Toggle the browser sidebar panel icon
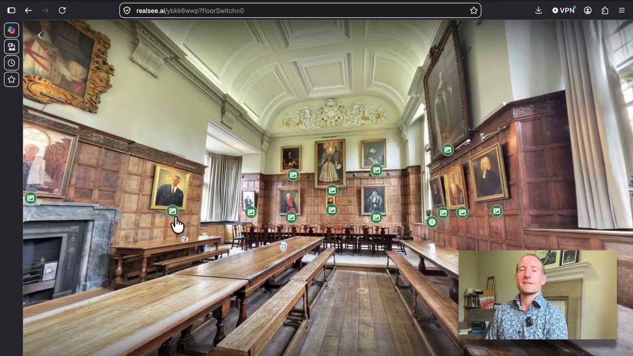This screenshot has height=356, width=633. [x=11, y=10]
